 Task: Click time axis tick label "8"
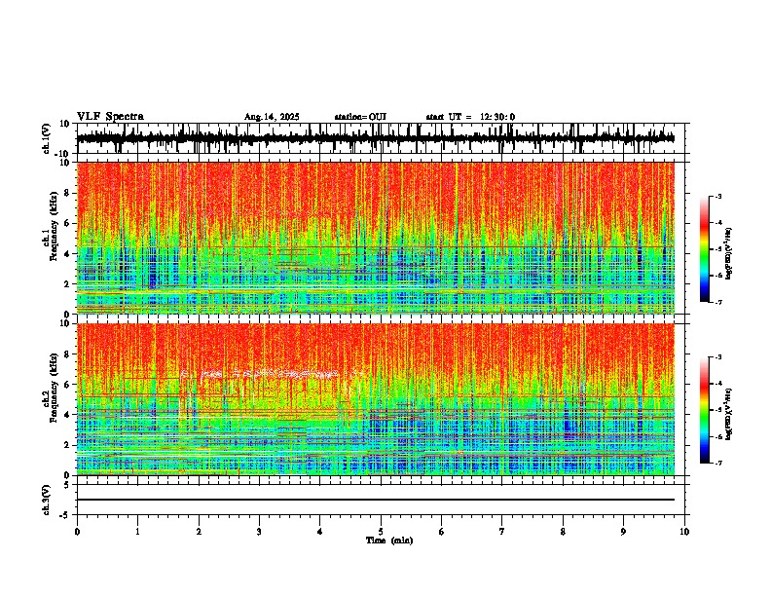click(563, 532)
